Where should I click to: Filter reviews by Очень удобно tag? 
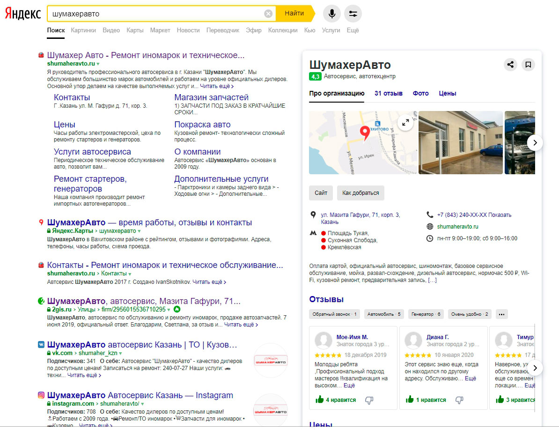[x=470, y=314]
